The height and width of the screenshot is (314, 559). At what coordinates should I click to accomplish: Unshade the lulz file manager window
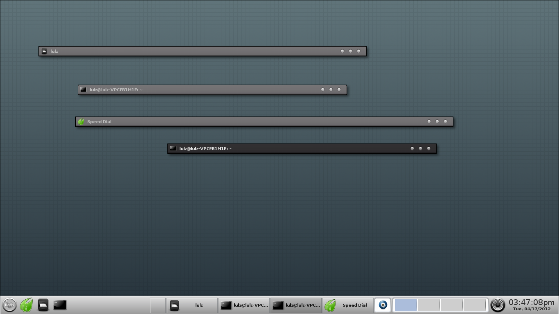pyautogui.click(x=184, y=51)
